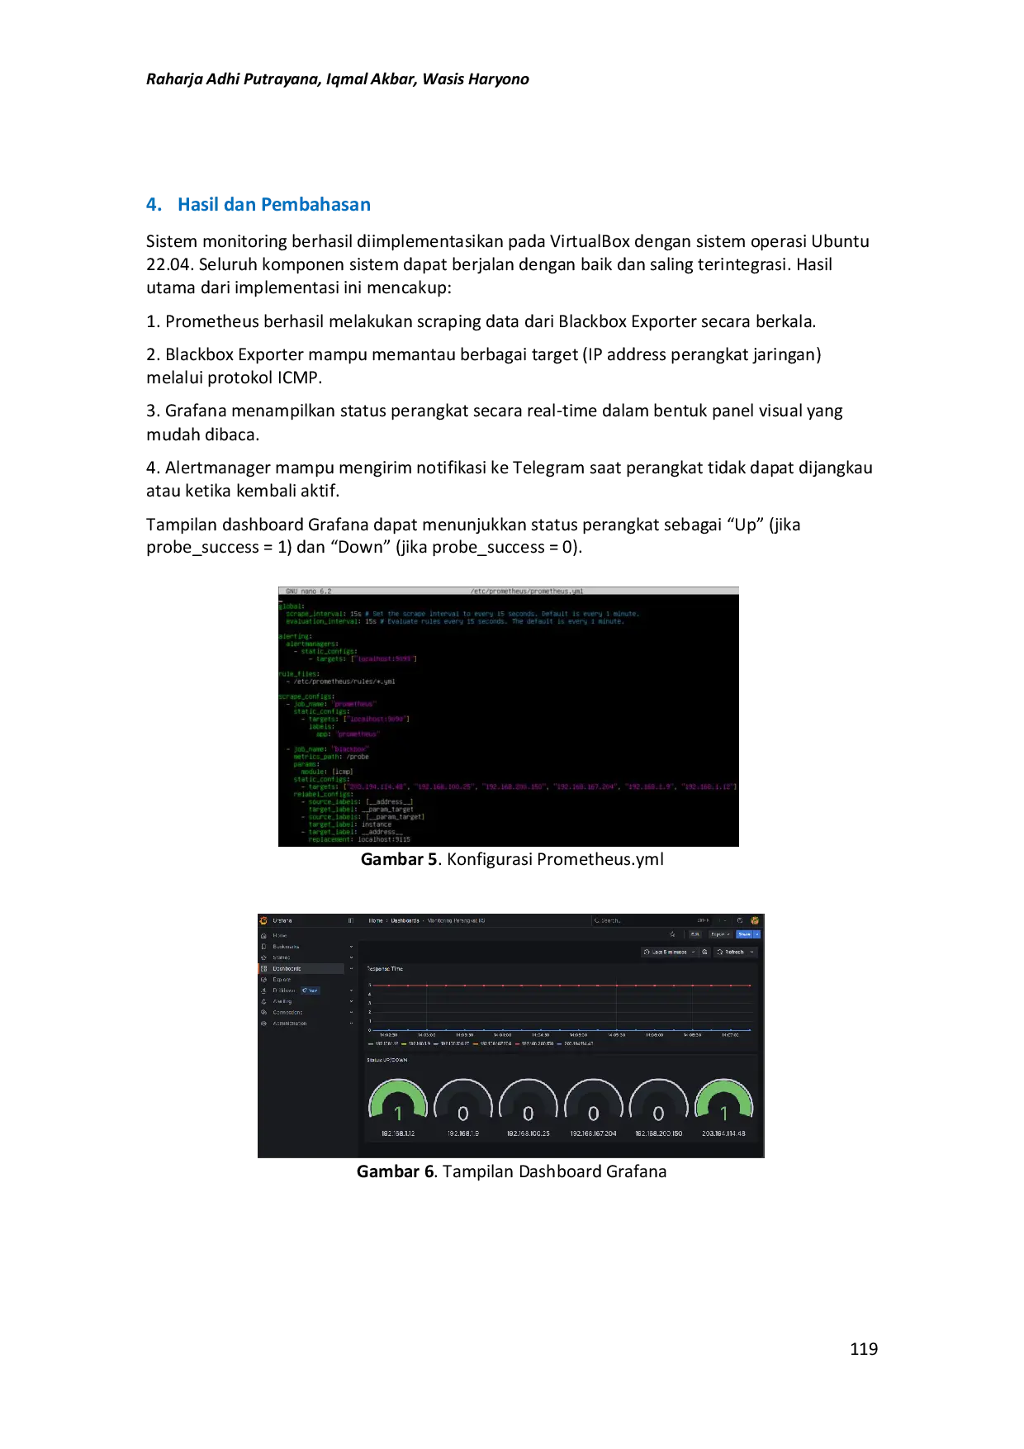Expand the Starred section chevron
The image size is (1024, 1449).
tap(351, 957)
